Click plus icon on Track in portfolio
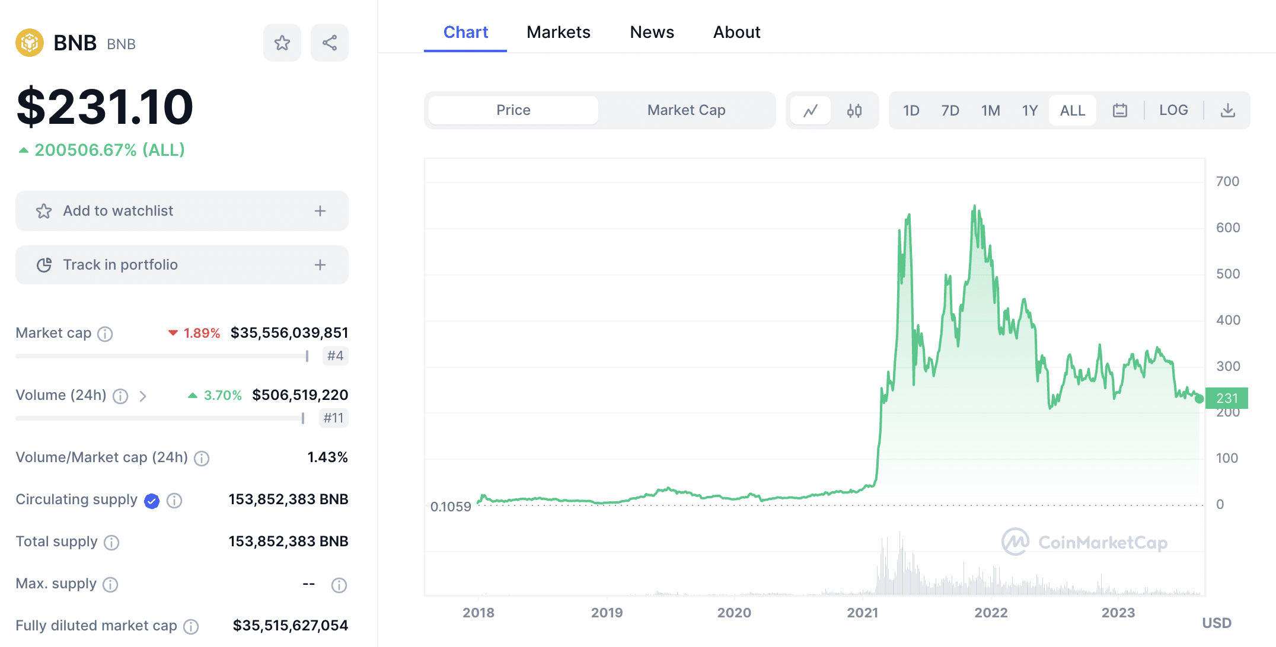This screenshot has height=647, width=1276. pyautogui.click(x=320, y=265)
